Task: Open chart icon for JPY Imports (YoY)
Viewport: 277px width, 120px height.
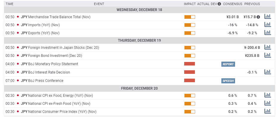Action: 267,25
